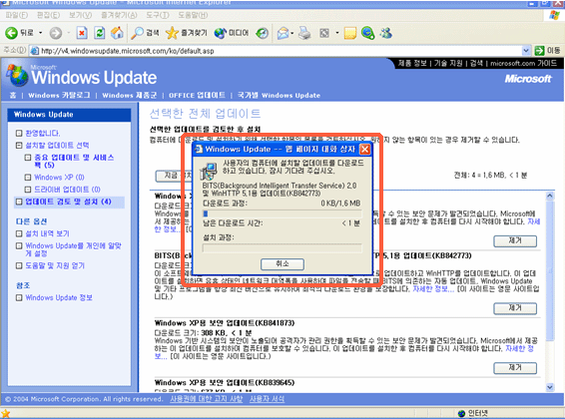This screenshot has width=565, height=419.
Task: Click the Stop loading icon
Action: pos(82,33)
